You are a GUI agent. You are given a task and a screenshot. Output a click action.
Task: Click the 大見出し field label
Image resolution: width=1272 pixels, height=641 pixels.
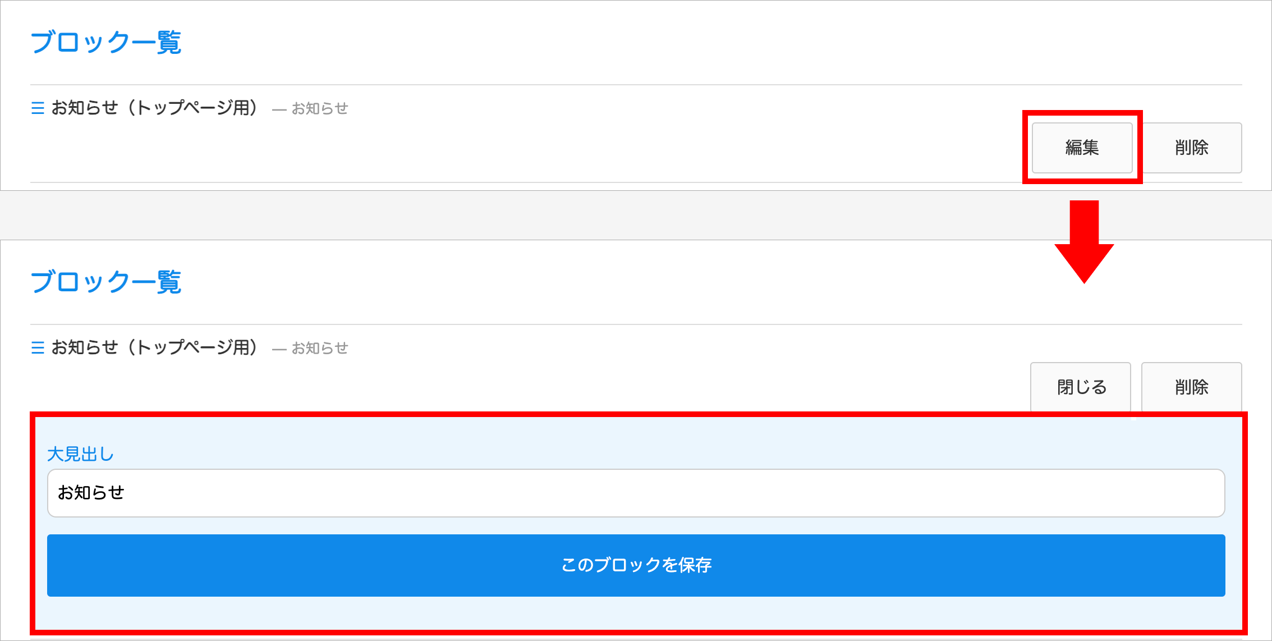coord(80,454)
